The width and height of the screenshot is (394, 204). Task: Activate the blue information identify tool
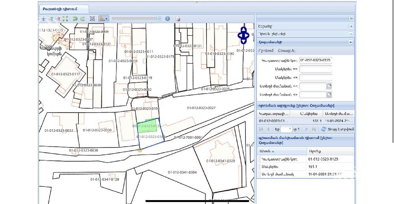[x=167, y=19]
